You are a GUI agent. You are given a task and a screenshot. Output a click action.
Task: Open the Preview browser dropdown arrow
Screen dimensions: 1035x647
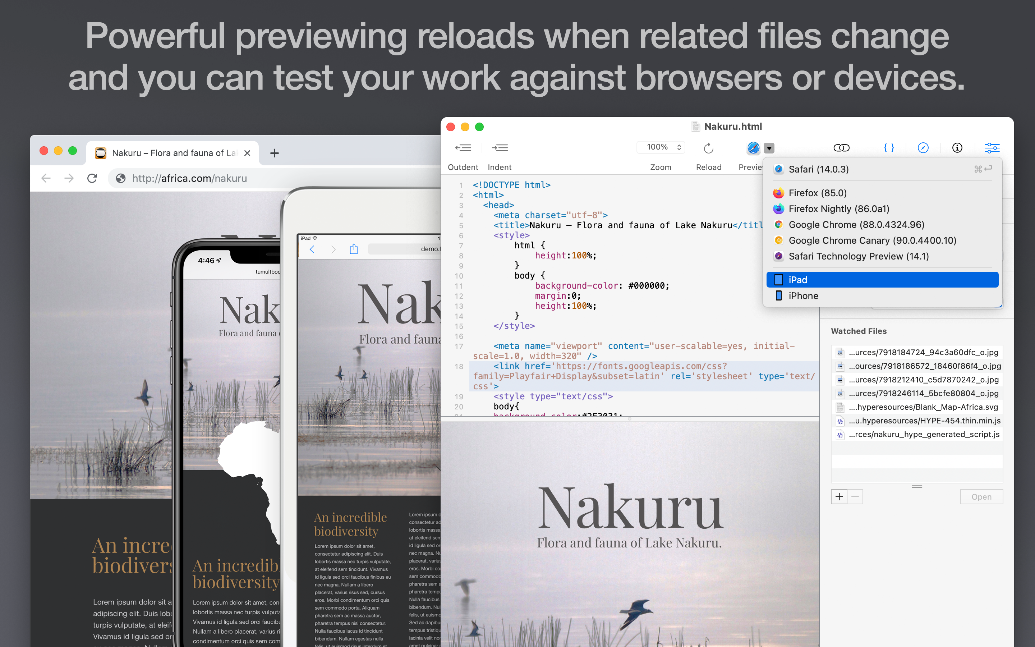tap(769, 148)
